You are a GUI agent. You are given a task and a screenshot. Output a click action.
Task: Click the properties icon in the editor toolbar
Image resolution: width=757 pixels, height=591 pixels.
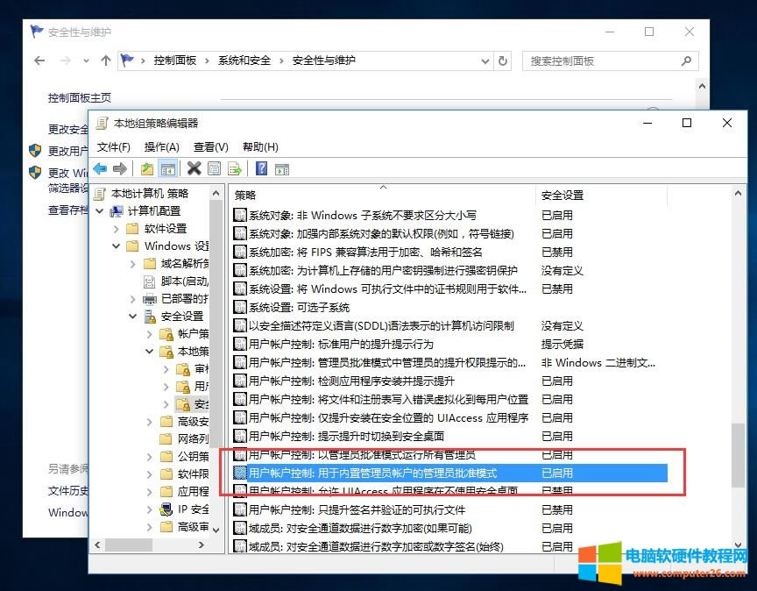point(215,167)
